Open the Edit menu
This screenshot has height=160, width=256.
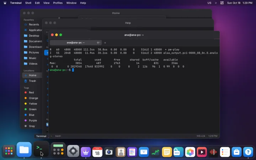pos(37,3)
